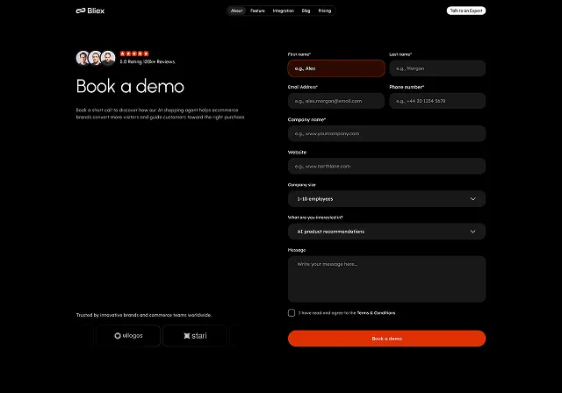Click the Last name input field
The image size is (562, 393).
click(x=437, y=68)
